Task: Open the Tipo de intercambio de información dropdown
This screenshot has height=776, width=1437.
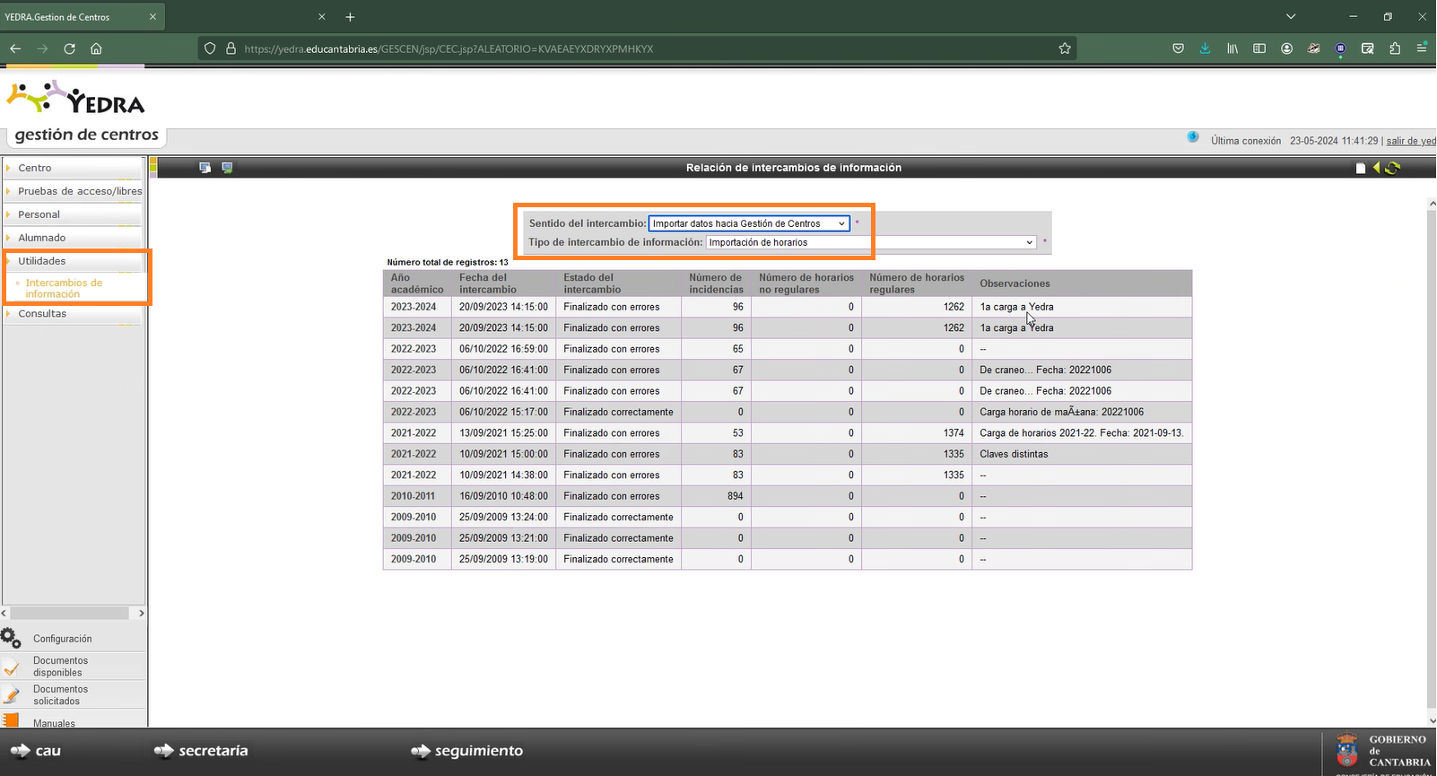Action: coord(871,242)
